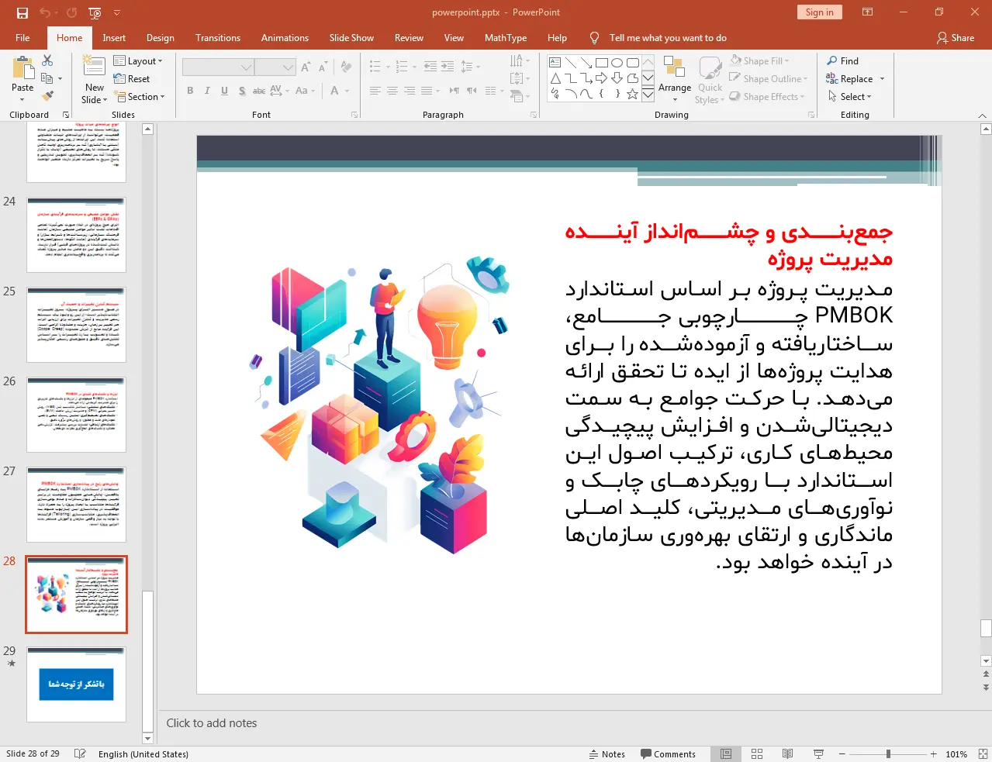Open the Font Color picker
Image resolution: width=992 pixels, height=762 pixels.
(x=335, y=91)
